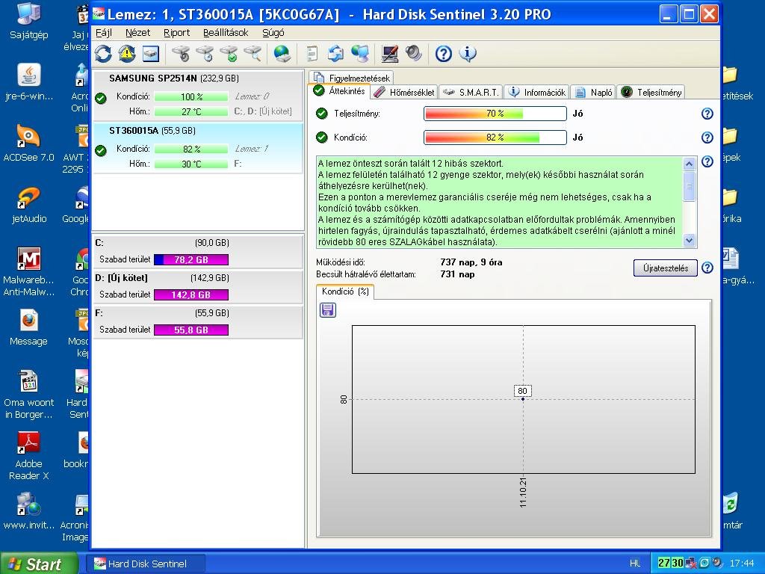
Task: Click the help icon beside Teljesítmény bar
Action: point(707,114)
